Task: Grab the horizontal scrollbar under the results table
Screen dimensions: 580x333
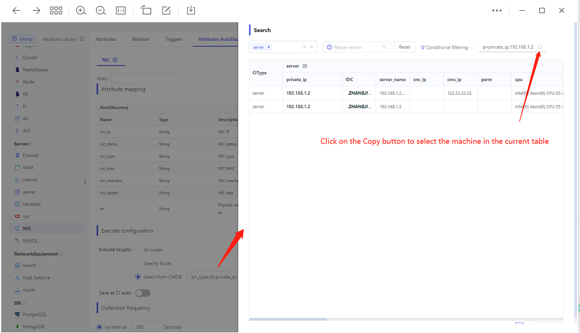Action: (288, 319)
